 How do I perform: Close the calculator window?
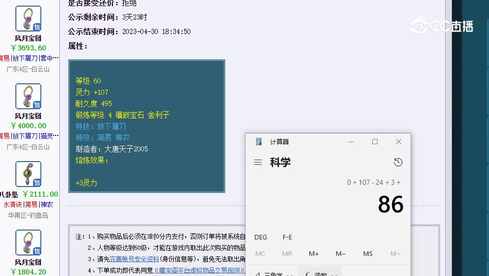tap(399, 142)
